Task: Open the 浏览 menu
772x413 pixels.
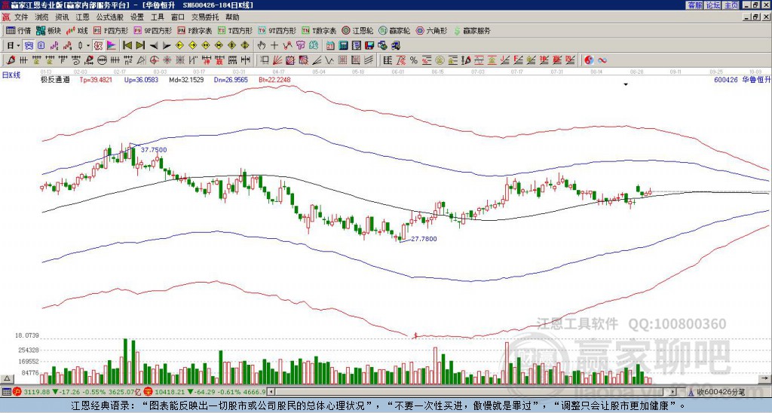Action: pyautogui.click(x=42, y=17)
